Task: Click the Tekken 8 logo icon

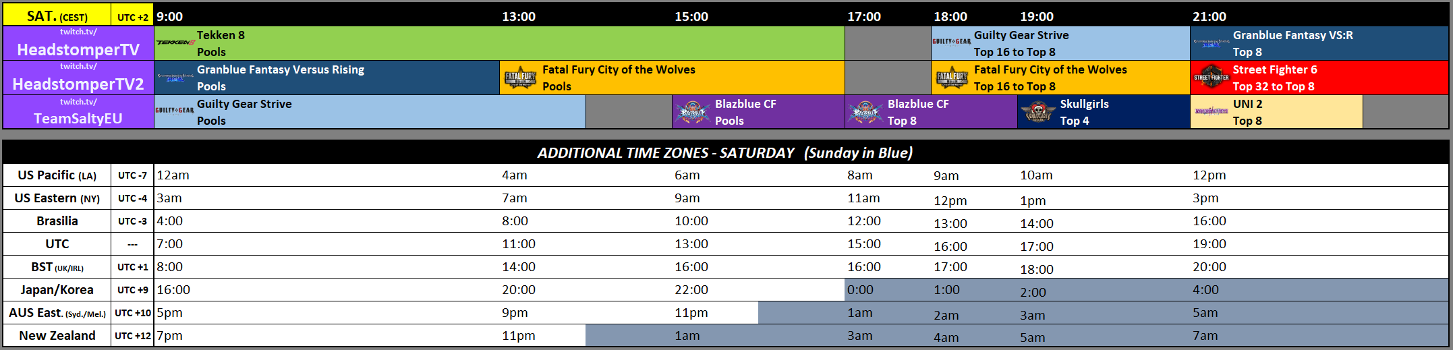Action: [x=175, y=42]
